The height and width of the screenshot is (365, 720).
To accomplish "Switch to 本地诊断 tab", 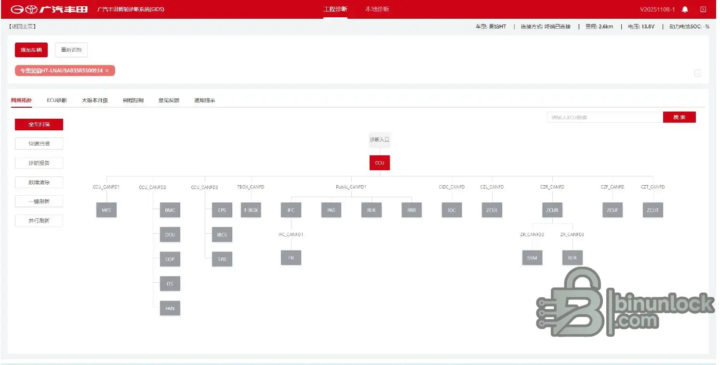I will click(x=377, y=9).
